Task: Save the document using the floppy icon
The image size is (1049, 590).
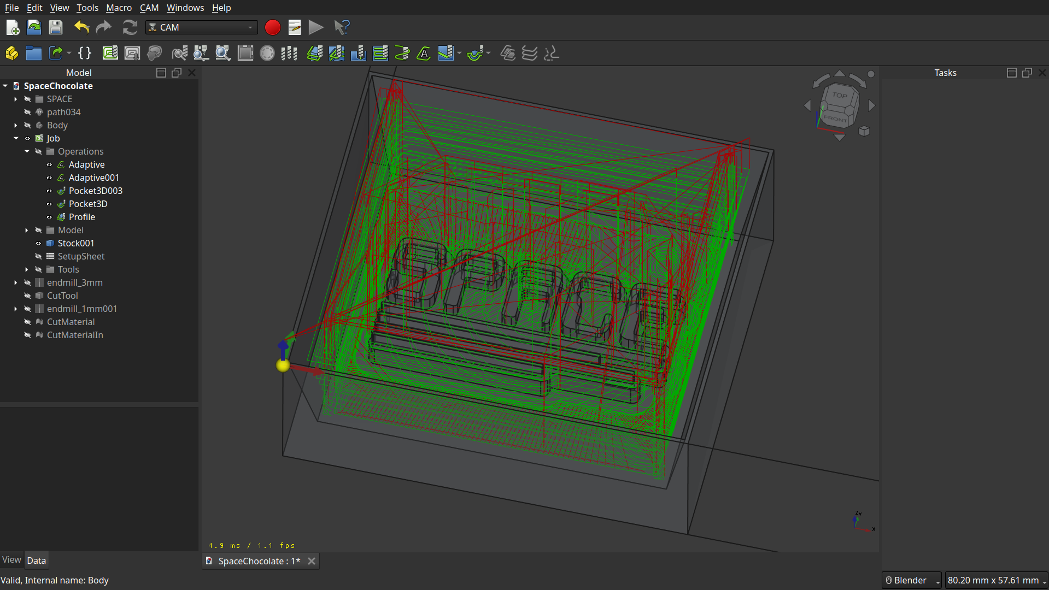Action: (56, 27)
